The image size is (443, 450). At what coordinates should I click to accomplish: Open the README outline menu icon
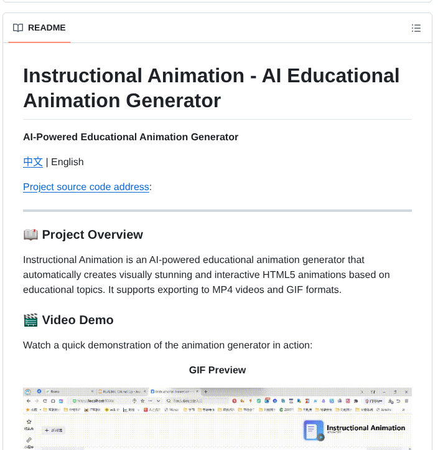pos(416,28)
